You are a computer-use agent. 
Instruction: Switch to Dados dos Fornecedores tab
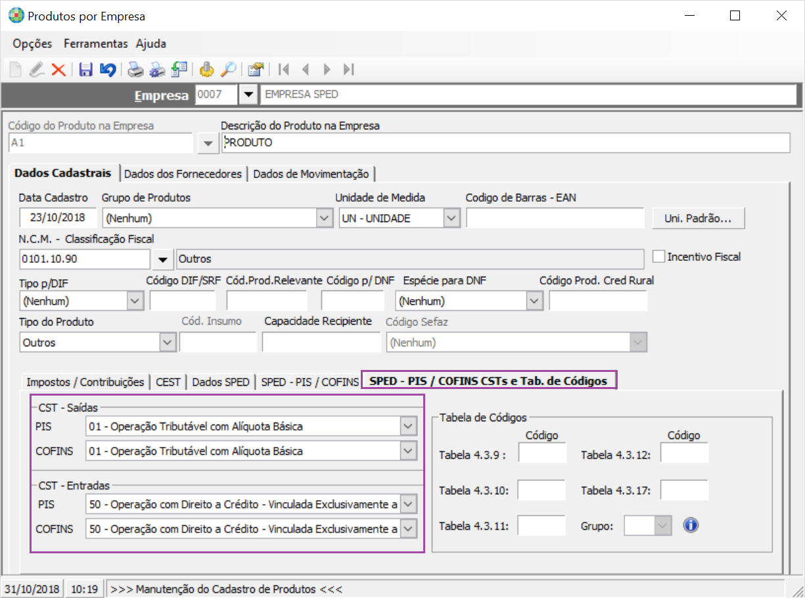coord(183,174)
